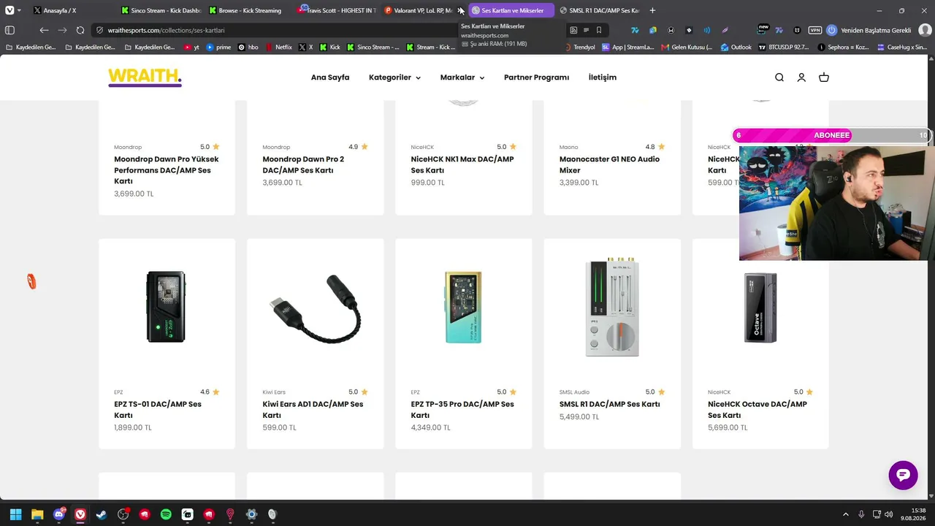Open Partner Programı page
The height and width of the screenshot is (526, 935).
point(536,77)
